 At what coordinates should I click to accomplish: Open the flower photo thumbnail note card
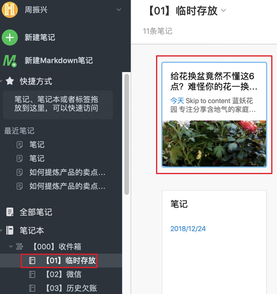214,115
